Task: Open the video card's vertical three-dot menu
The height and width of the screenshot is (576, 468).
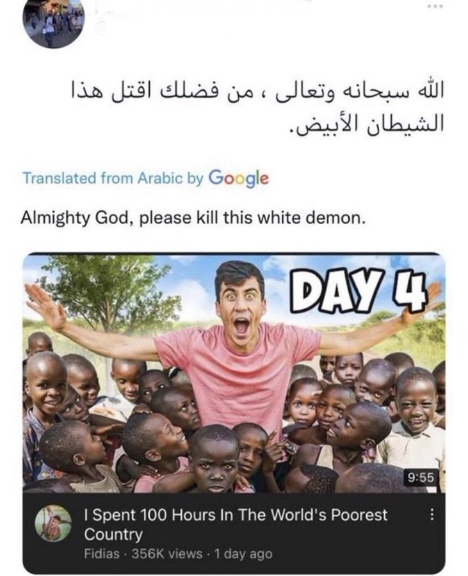Action: click(432, 515)
